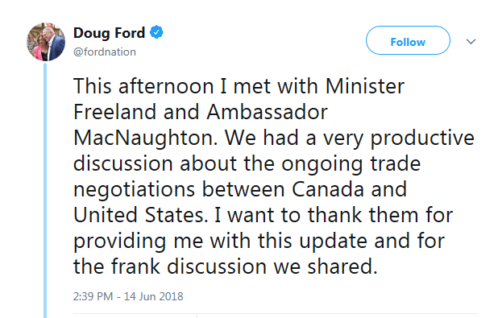Click the blue verified badge icon
The width and height of the screenshot is (502, 318).
(156, 32)
